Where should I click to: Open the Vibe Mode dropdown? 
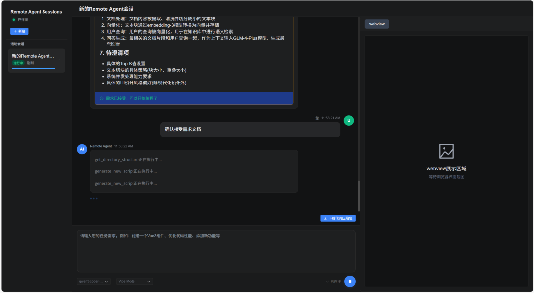pyautogui.click(x=134, y=281)
